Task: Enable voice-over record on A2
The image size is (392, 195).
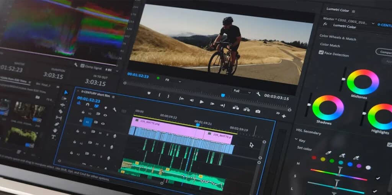Action: 111,147
